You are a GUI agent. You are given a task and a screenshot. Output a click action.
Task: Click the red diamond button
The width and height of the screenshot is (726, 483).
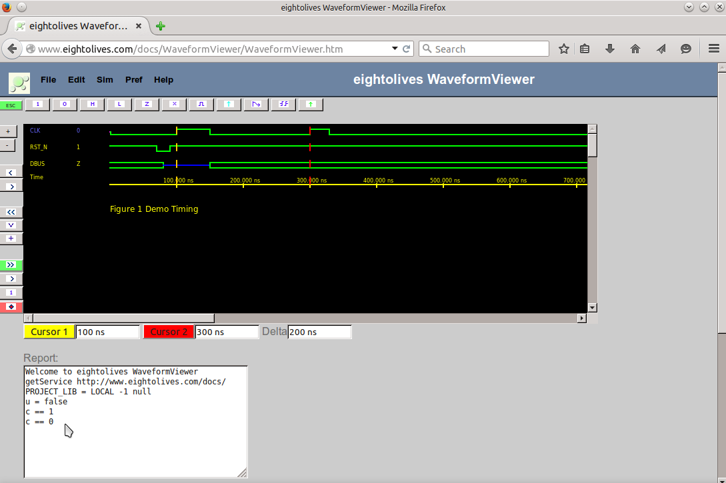[11, 306]
